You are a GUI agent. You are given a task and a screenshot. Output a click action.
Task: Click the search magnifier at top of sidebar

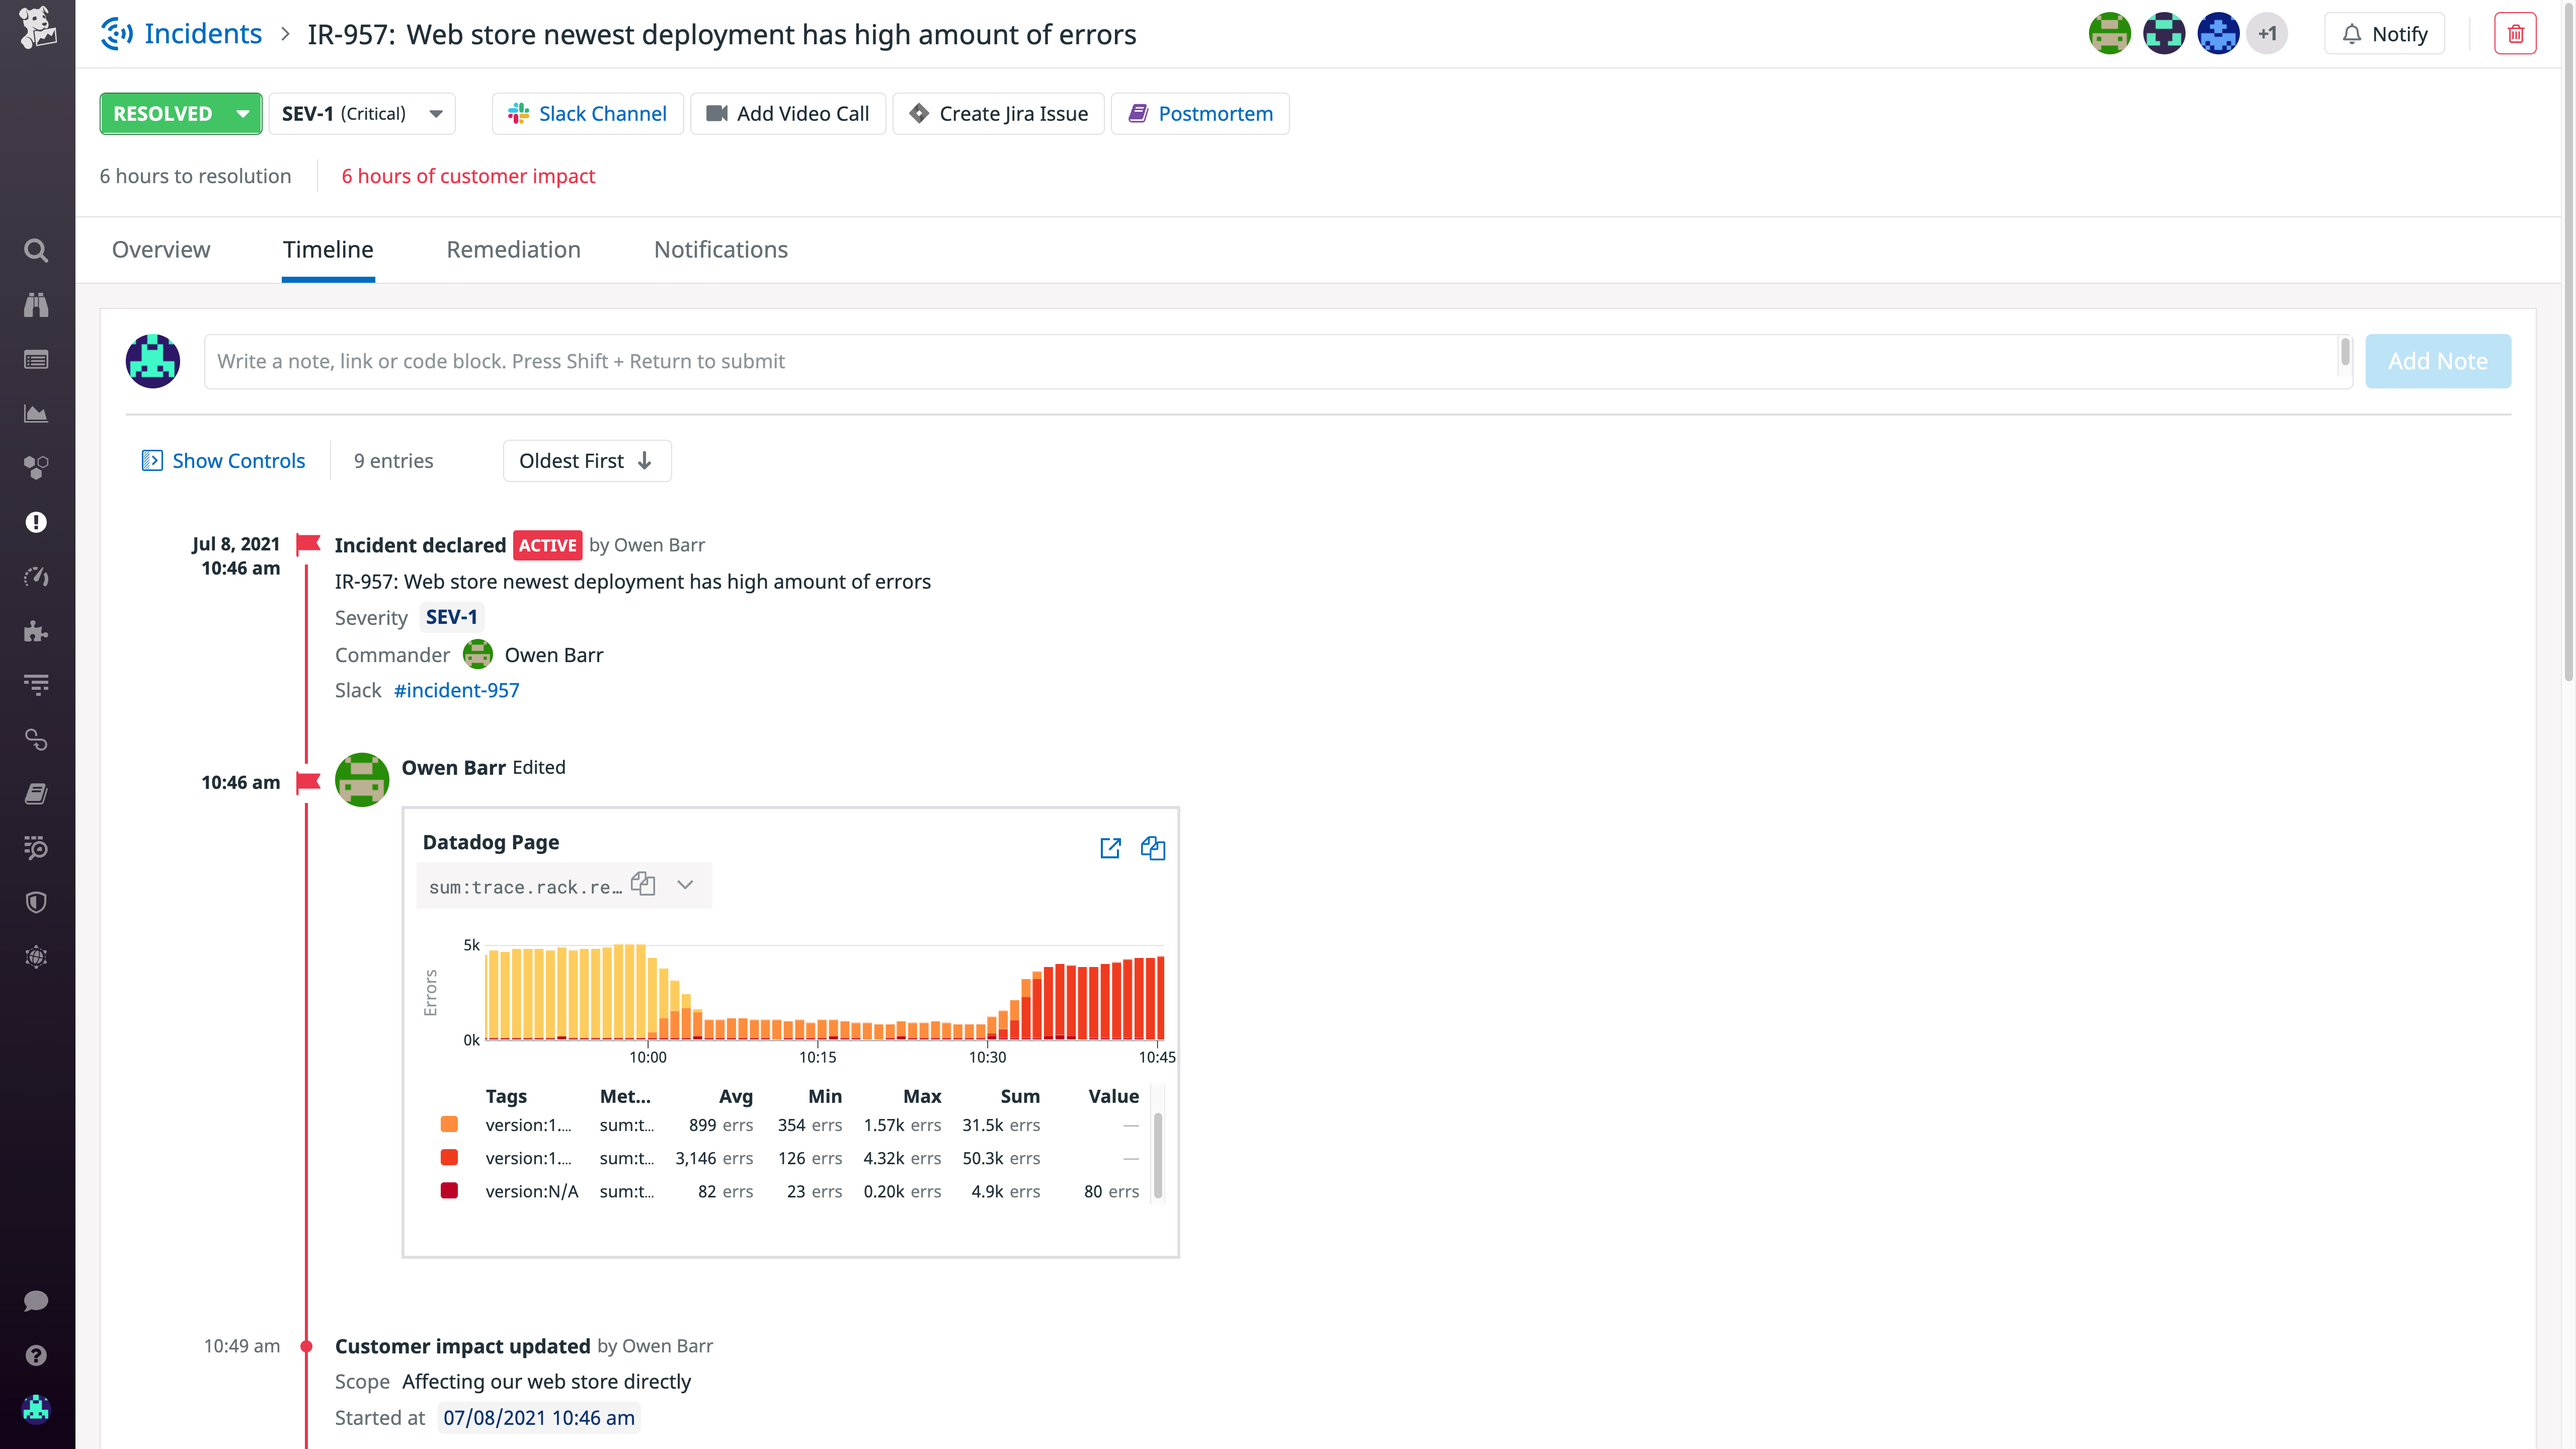tap(36, 251)
